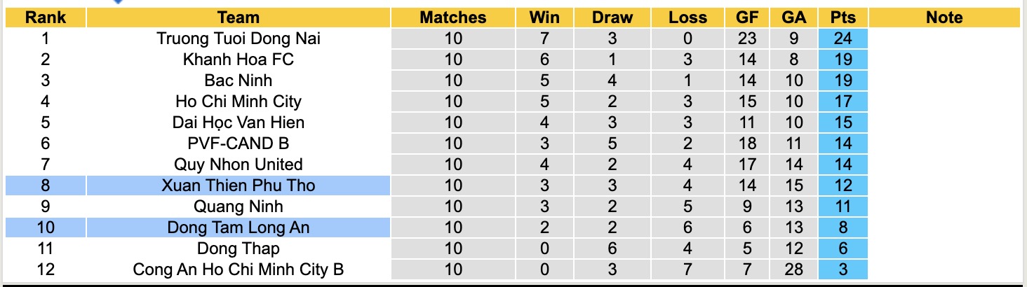Click the 24 points cell
This screenshot has height=287, width=1027.
coord(843,38)
